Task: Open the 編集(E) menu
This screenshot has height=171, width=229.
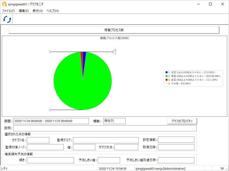Action: pyautogui.click(x=24, y=11)
